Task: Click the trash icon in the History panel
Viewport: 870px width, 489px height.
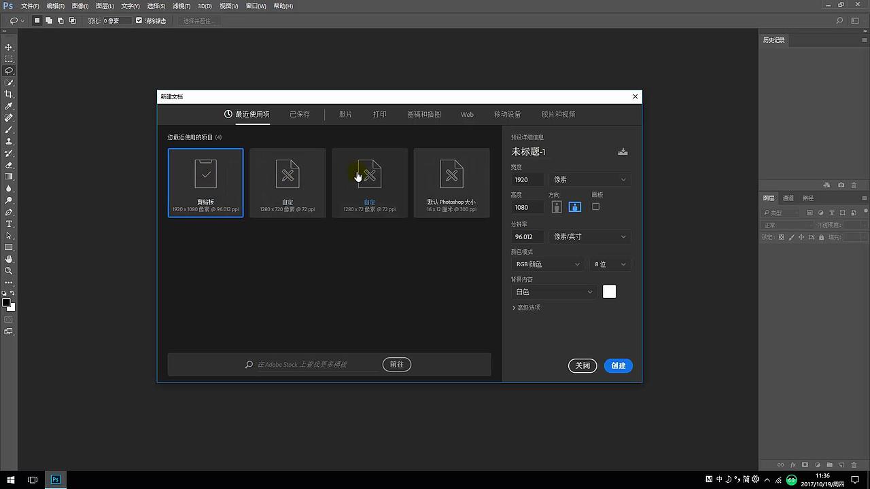Action: (854, 185)
